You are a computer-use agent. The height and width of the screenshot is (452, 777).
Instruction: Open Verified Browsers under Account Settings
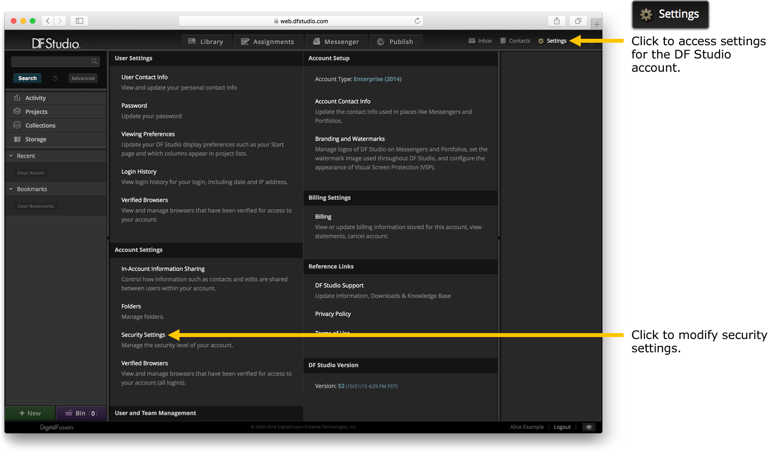145,363
